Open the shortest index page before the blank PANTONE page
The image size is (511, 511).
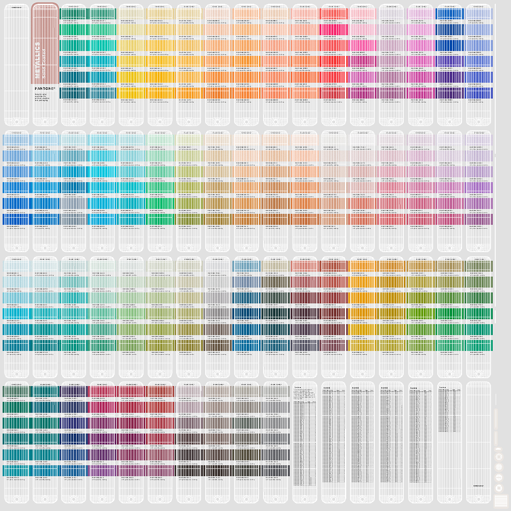coord(450,442)
